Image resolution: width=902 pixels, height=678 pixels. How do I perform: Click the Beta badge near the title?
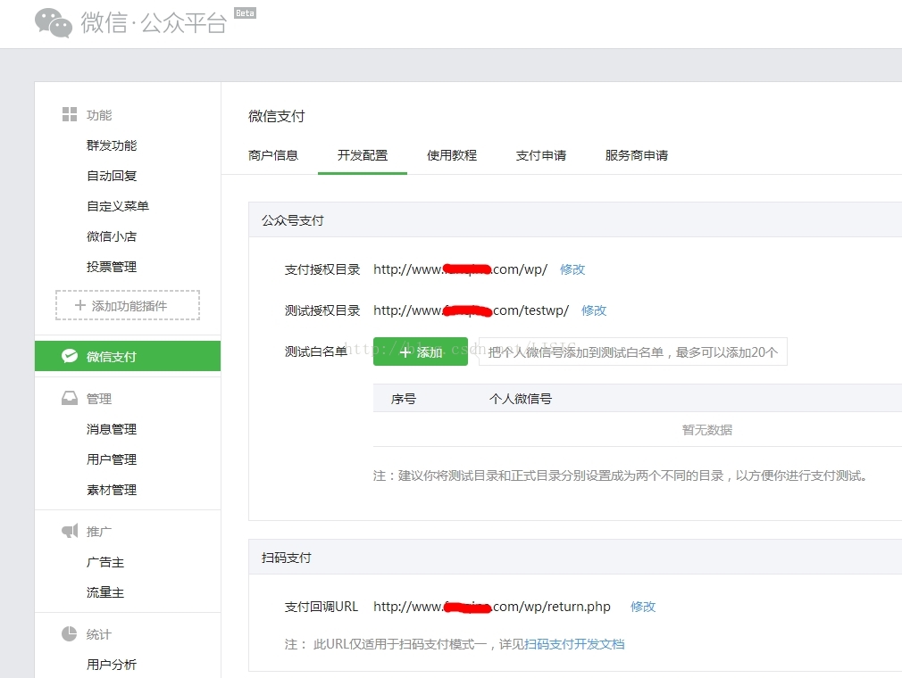point(245,13)
